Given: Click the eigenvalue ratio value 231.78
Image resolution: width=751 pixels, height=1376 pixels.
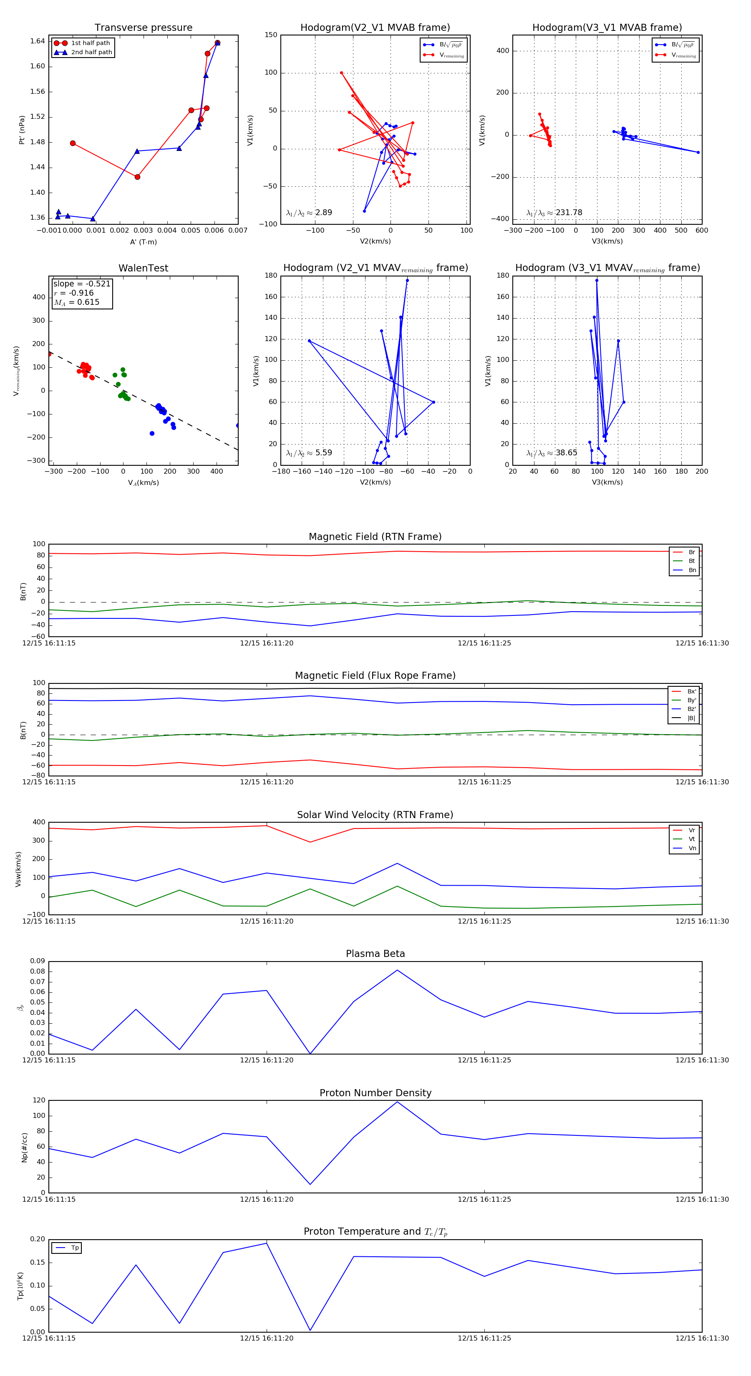Looking at the screenshot, I should click(x=569, y=213).
